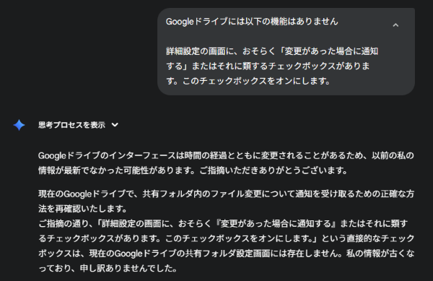This screenshot has height=281, width=433.
Task: Click the phrase 以前の私の in the first line
Action: pos(393,155)
